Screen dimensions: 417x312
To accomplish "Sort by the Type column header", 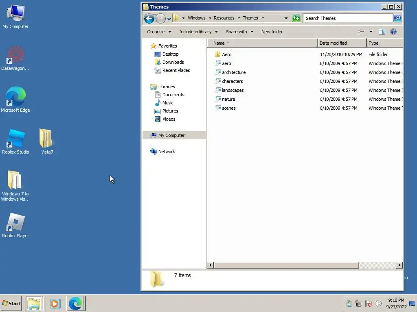I will click(384, 43).
